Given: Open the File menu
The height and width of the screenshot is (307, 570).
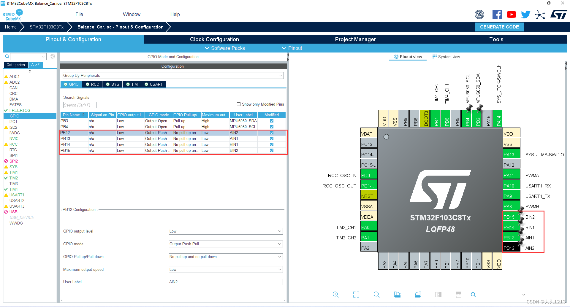Looking at the screenshot, I should [x=79, y=14].
